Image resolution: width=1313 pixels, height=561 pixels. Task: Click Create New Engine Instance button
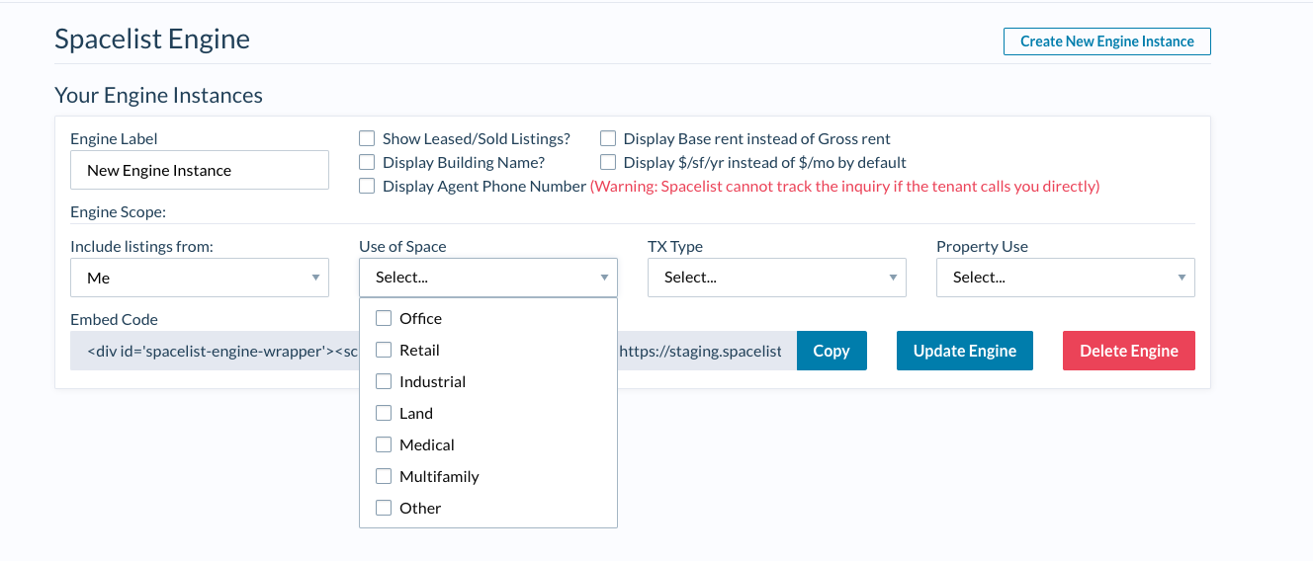(x=1106, y=41)
